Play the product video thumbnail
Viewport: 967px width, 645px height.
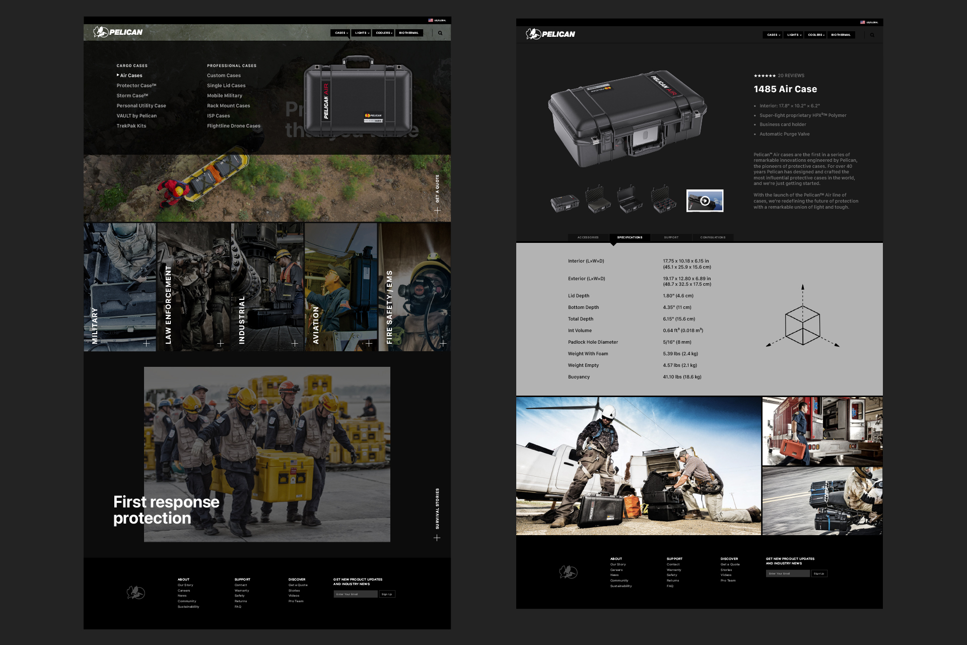coord(705,201)
